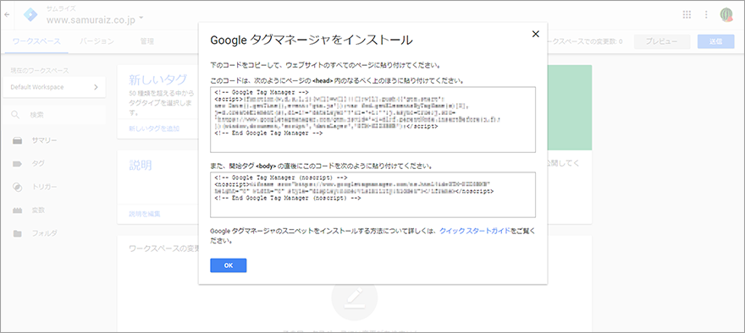The width and height of the screenshot is (745, 333).
Task: Click the プレビュー button
Action: click(662, 41)
